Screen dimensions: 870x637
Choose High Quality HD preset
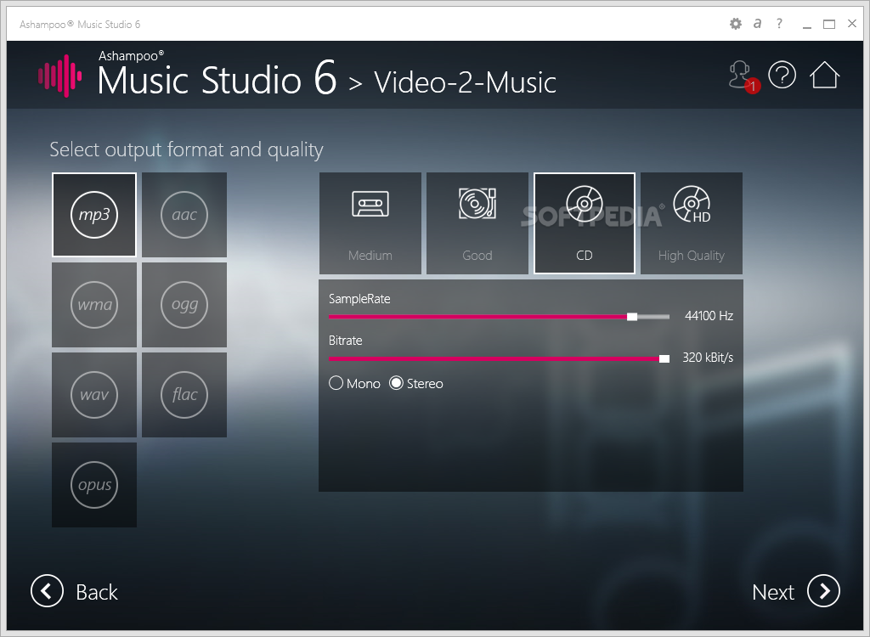pyautogui.click(x=692, y=223)
